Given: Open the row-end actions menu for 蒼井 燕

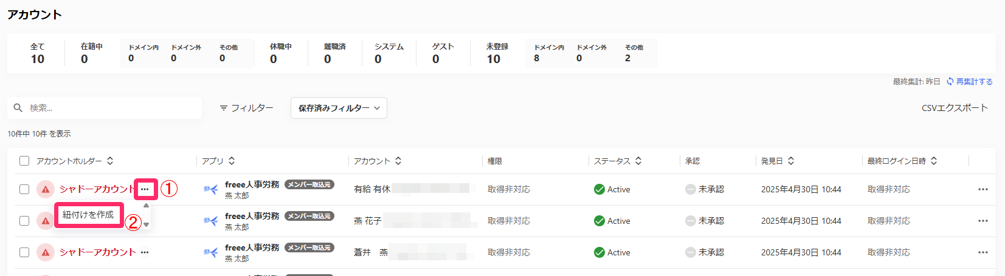Looking at the screenshot, I should click(983, 252).
